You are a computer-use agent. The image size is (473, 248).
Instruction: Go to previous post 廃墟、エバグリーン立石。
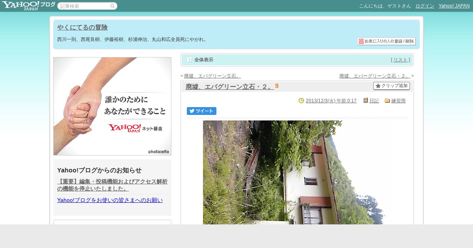(212, 76)
